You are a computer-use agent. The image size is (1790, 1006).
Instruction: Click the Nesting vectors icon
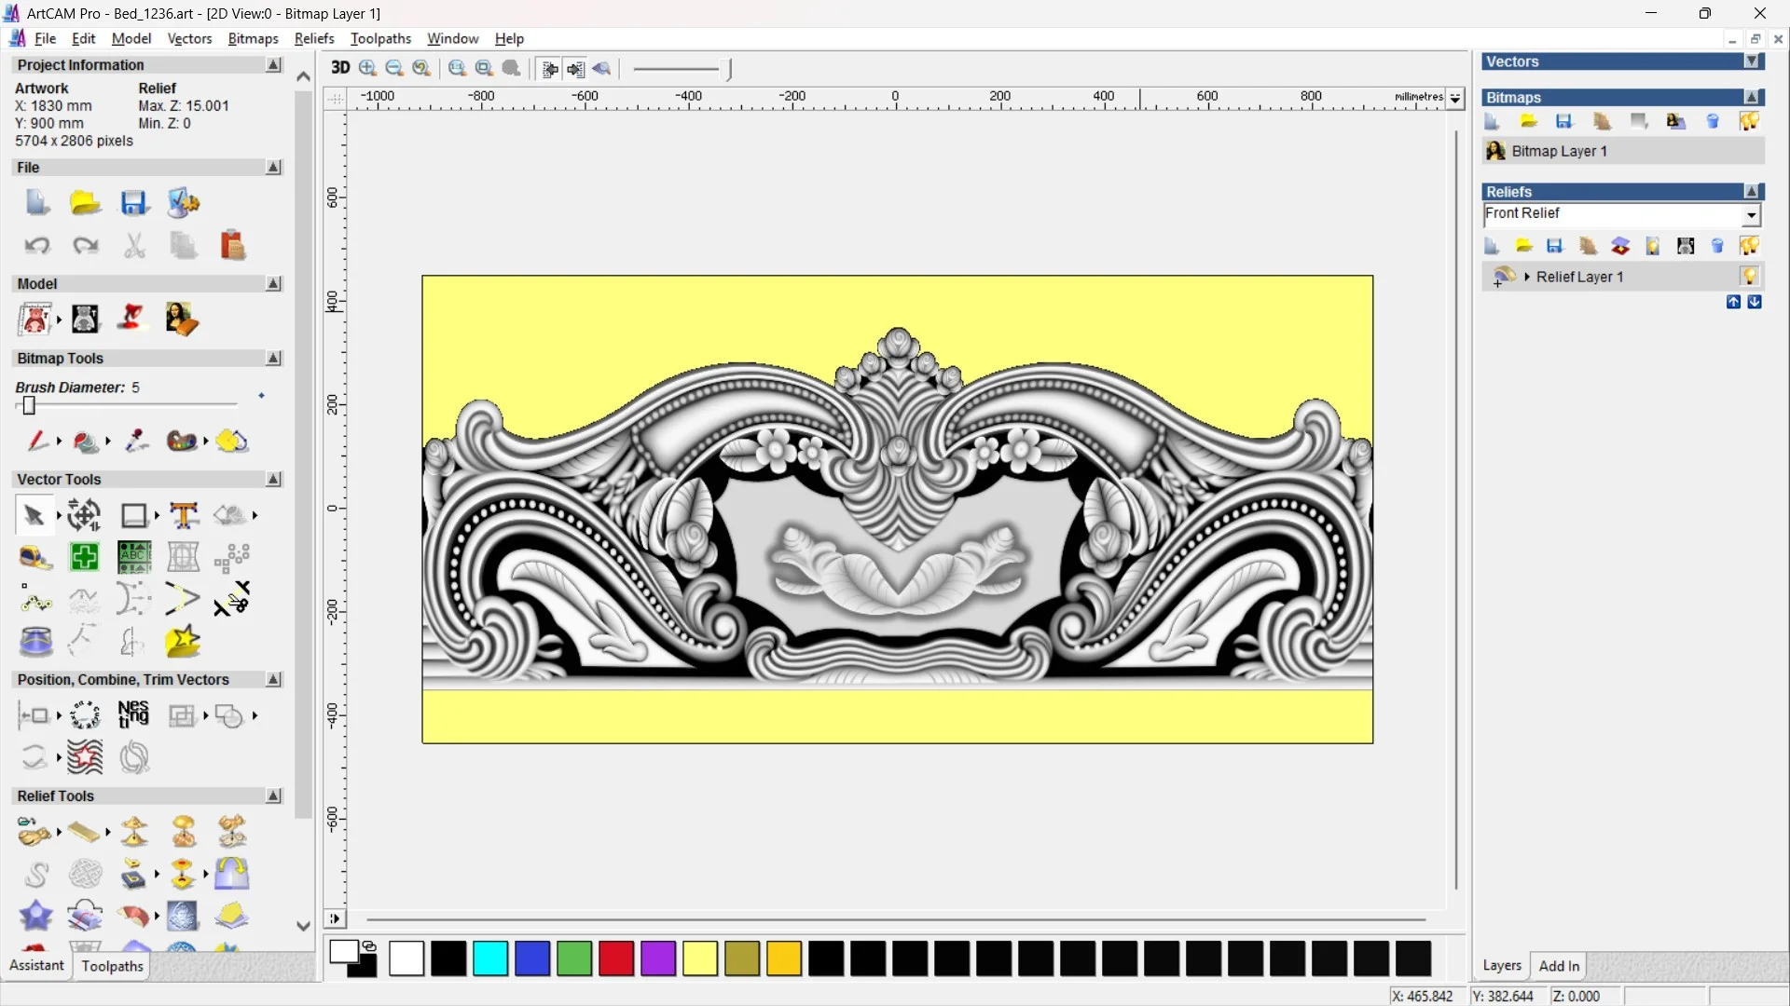click(x=133, y=715)
